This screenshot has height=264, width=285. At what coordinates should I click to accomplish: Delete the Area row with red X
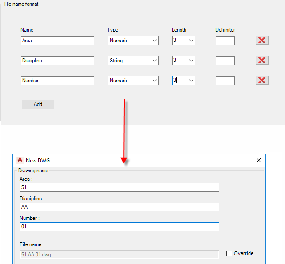tap(262, 41)
